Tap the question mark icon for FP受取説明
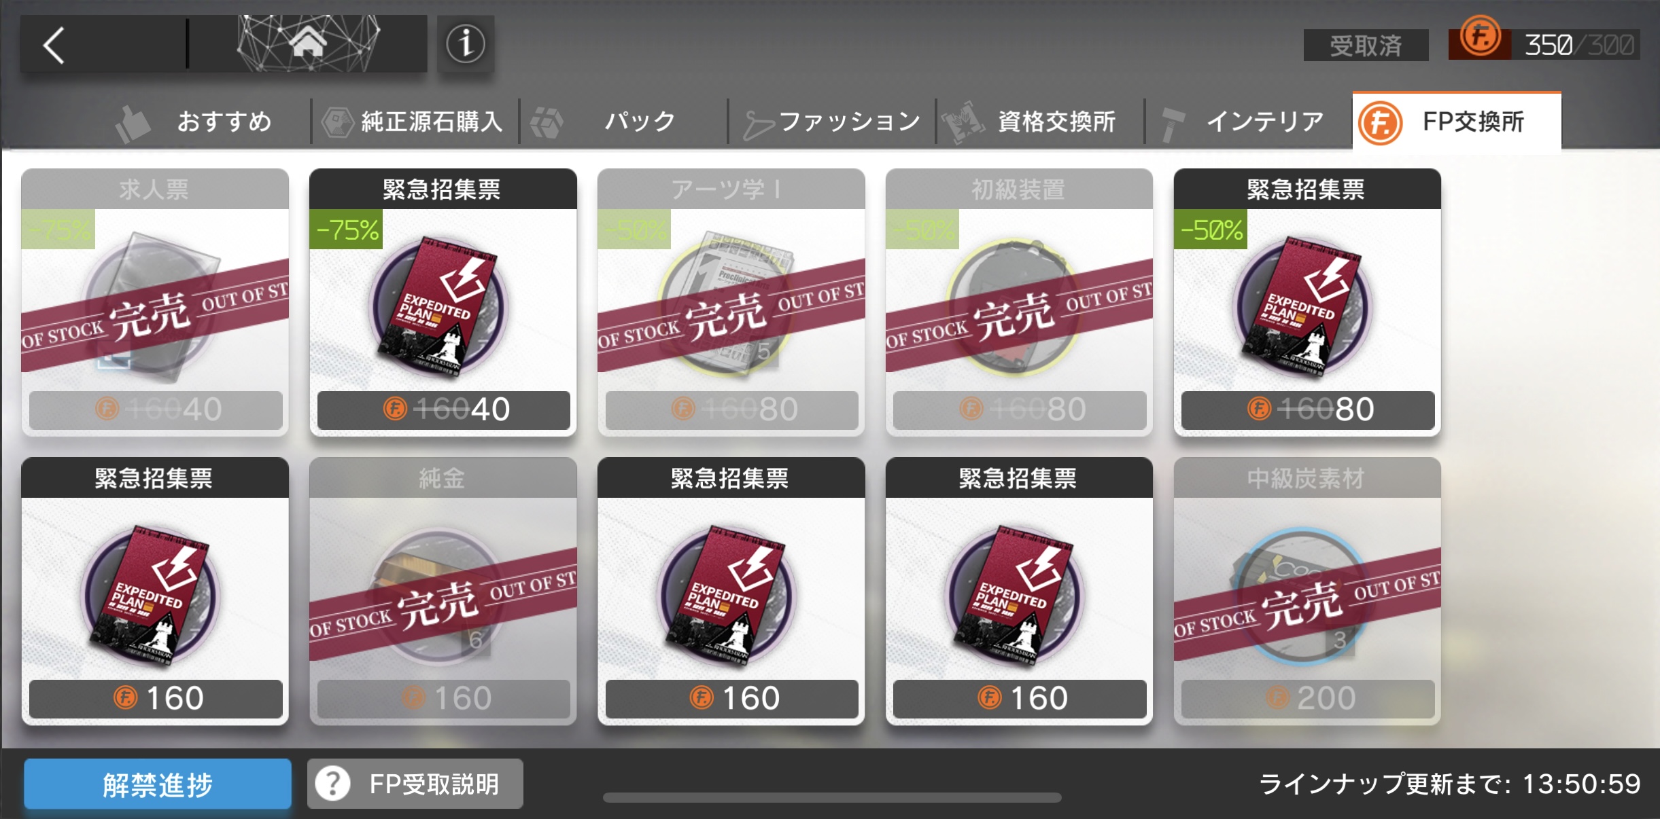 (x=333, y=784)
